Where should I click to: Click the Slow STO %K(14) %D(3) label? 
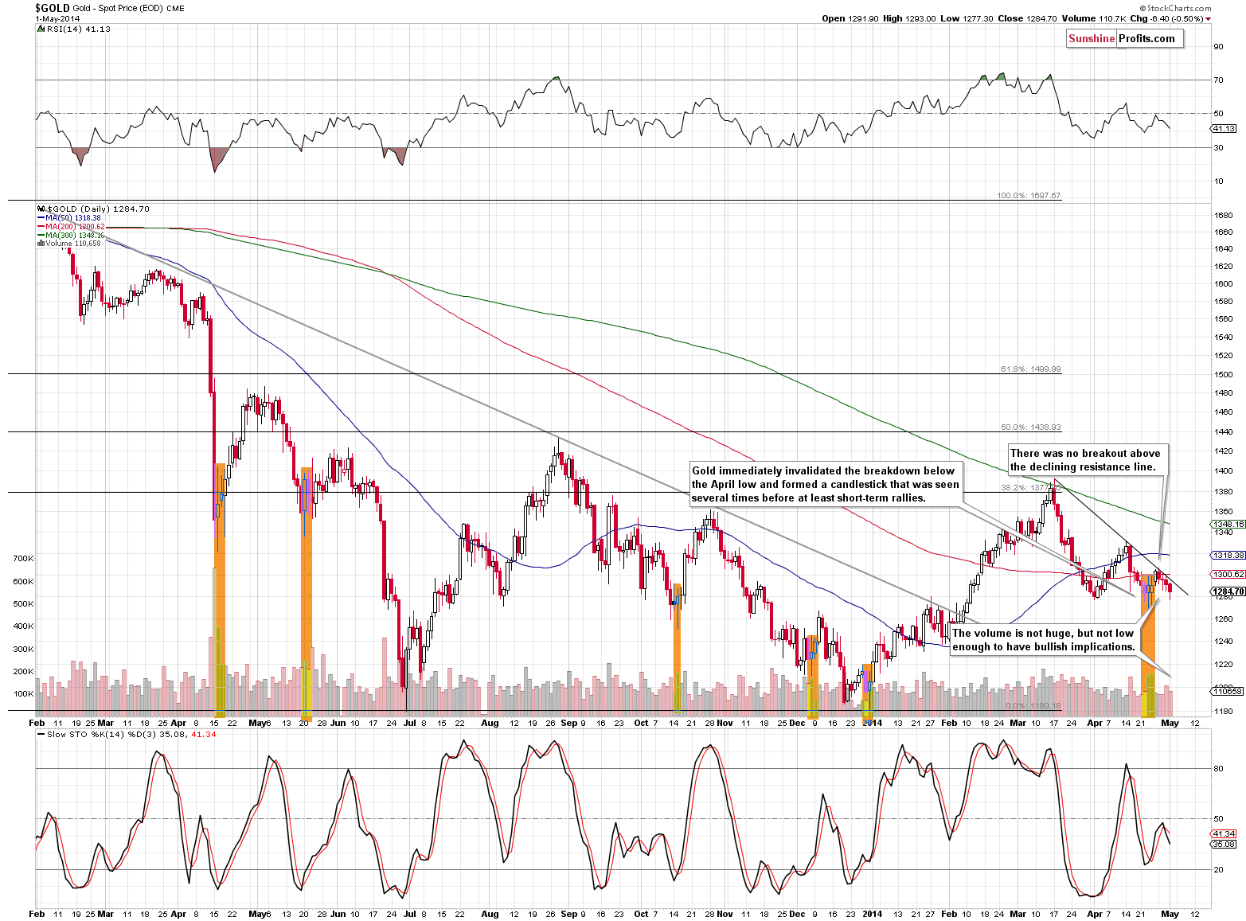[102, 734]
